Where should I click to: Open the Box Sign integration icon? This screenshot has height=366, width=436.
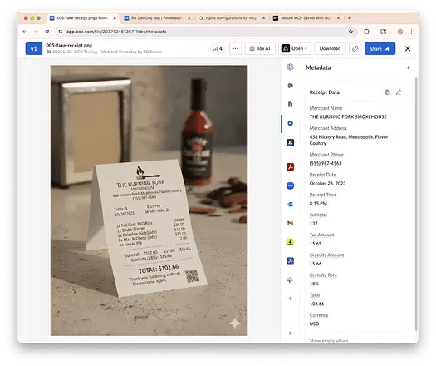point(290,142)
